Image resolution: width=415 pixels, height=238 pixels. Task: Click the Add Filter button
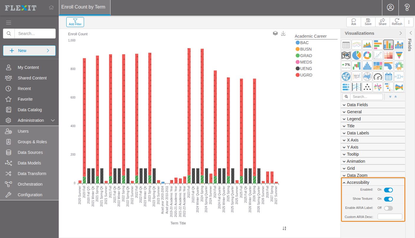click(x=75, y=22)
